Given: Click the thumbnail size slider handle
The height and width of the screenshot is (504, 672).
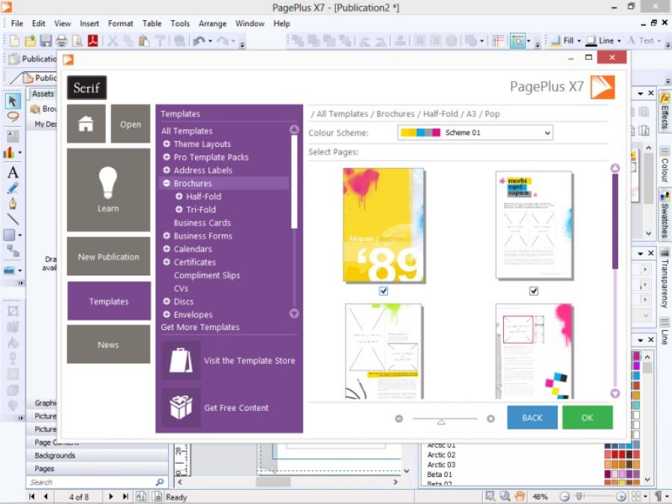Looking at the screenshot, I should 441,422.
